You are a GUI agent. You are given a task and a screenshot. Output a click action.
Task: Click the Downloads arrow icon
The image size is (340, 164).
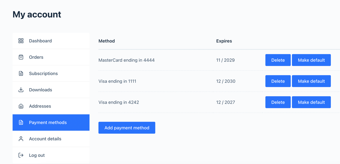tap(21, 90)
